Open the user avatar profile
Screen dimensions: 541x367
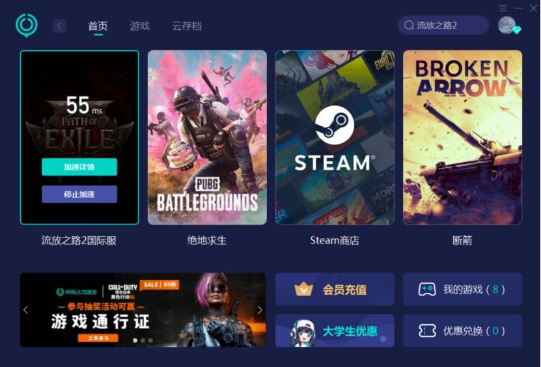click(507, 25)
